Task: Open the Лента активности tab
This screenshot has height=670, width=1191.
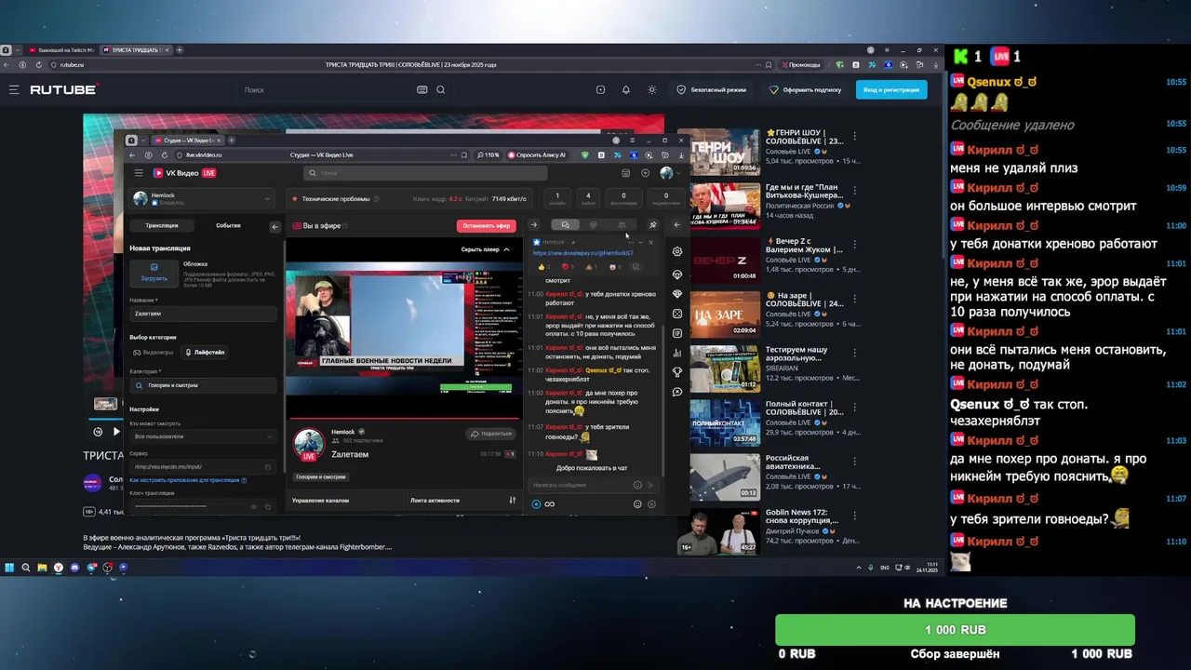Action: [x=435, y=501]
